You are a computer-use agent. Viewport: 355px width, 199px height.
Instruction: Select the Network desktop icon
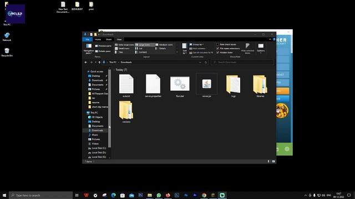[x=7, y=37]
